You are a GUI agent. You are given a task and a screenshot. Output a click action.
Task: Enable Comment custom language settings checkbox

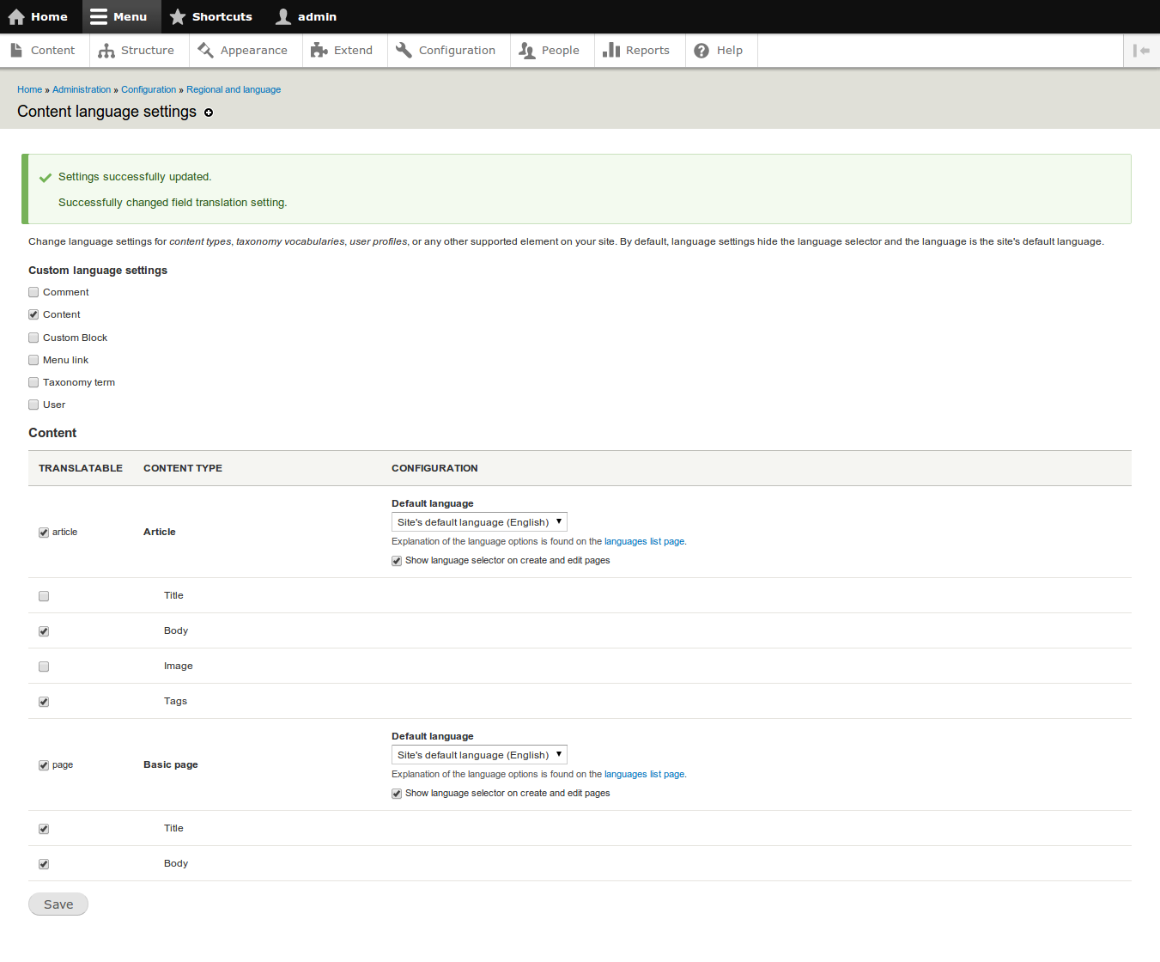33,292
